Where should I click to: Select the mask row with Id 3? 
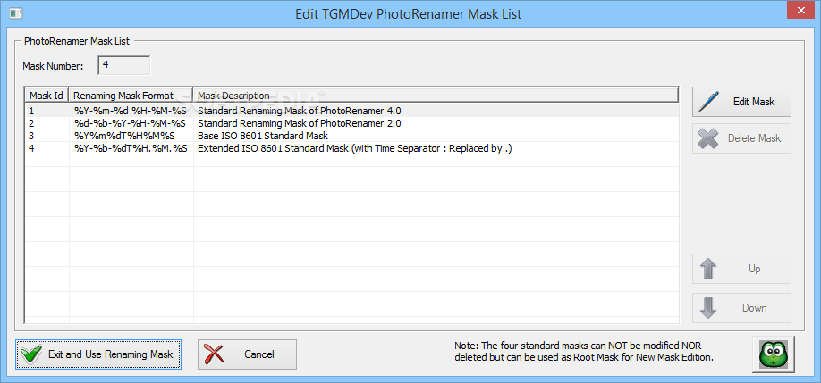coord(351,136)
